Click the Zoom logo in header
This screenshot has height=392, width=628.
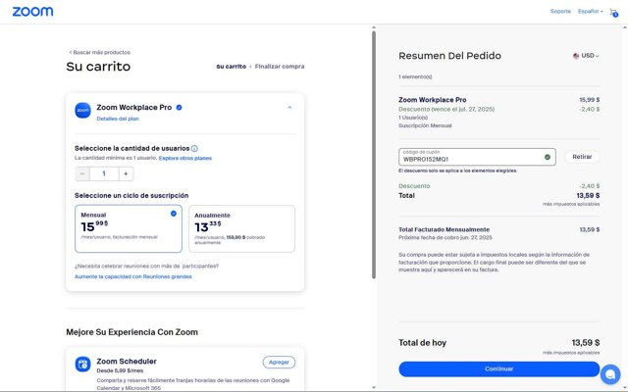33,12
